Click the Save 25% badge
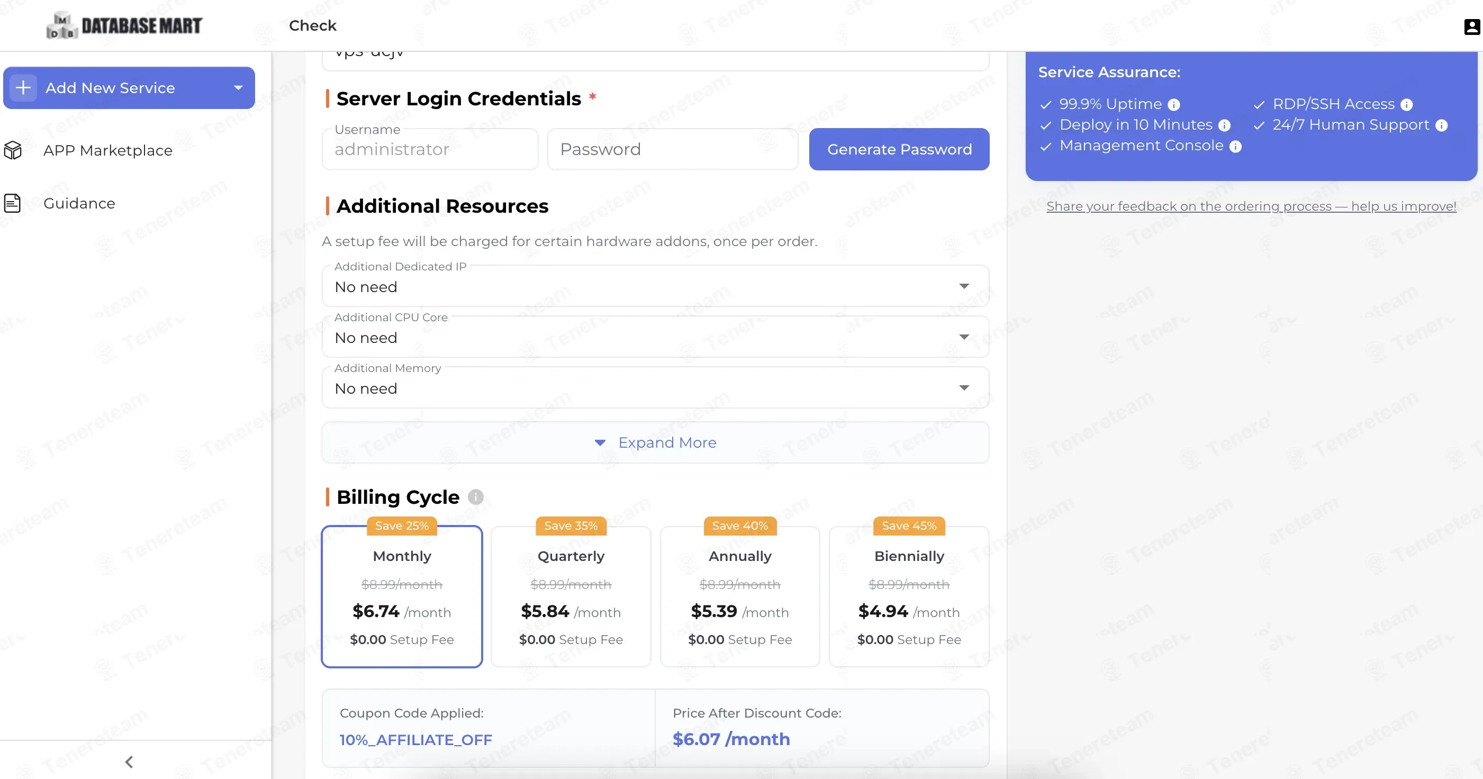The height and width of the screenshot is (779, 1483). coord(402,526)
